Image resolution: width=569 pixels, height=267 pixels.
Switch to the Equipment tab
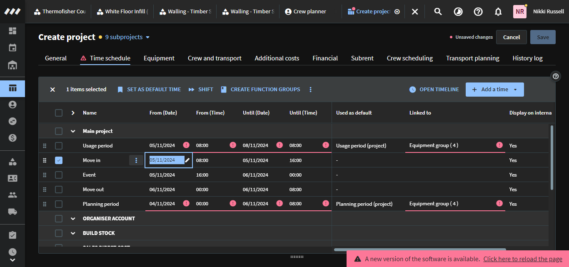[x=159, y=58]
